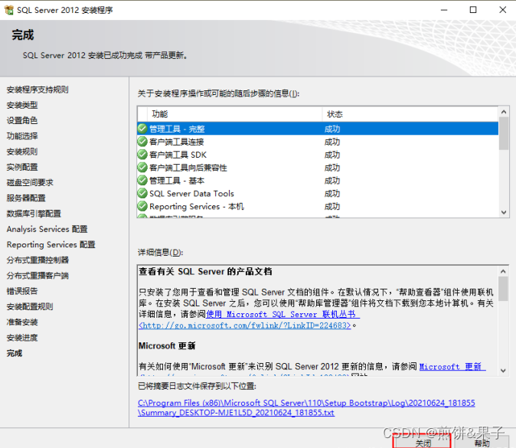
Task: Open the summary log file path link
Action: [x=306, y=407]
